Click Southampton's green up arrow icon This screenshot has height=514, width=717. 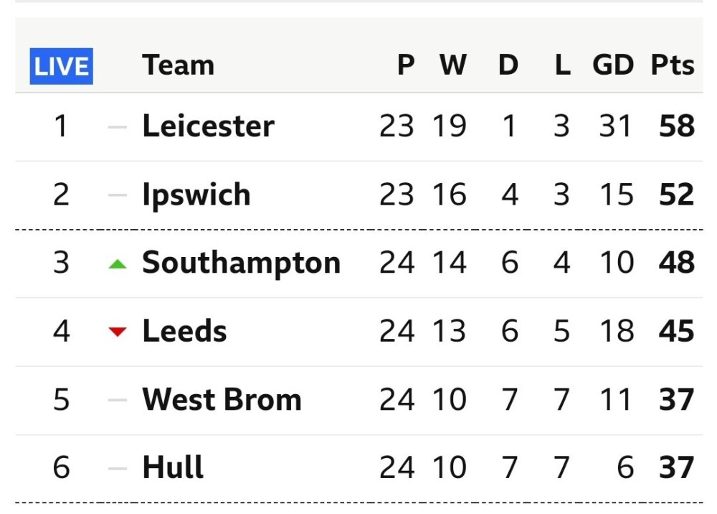click(x=118, y=264)
